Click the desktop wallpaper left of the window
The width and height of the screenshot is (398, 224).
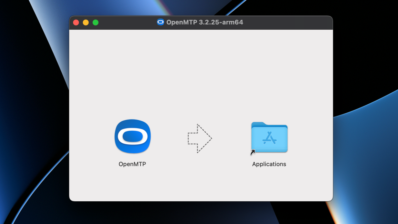click(x=34, y=112)
